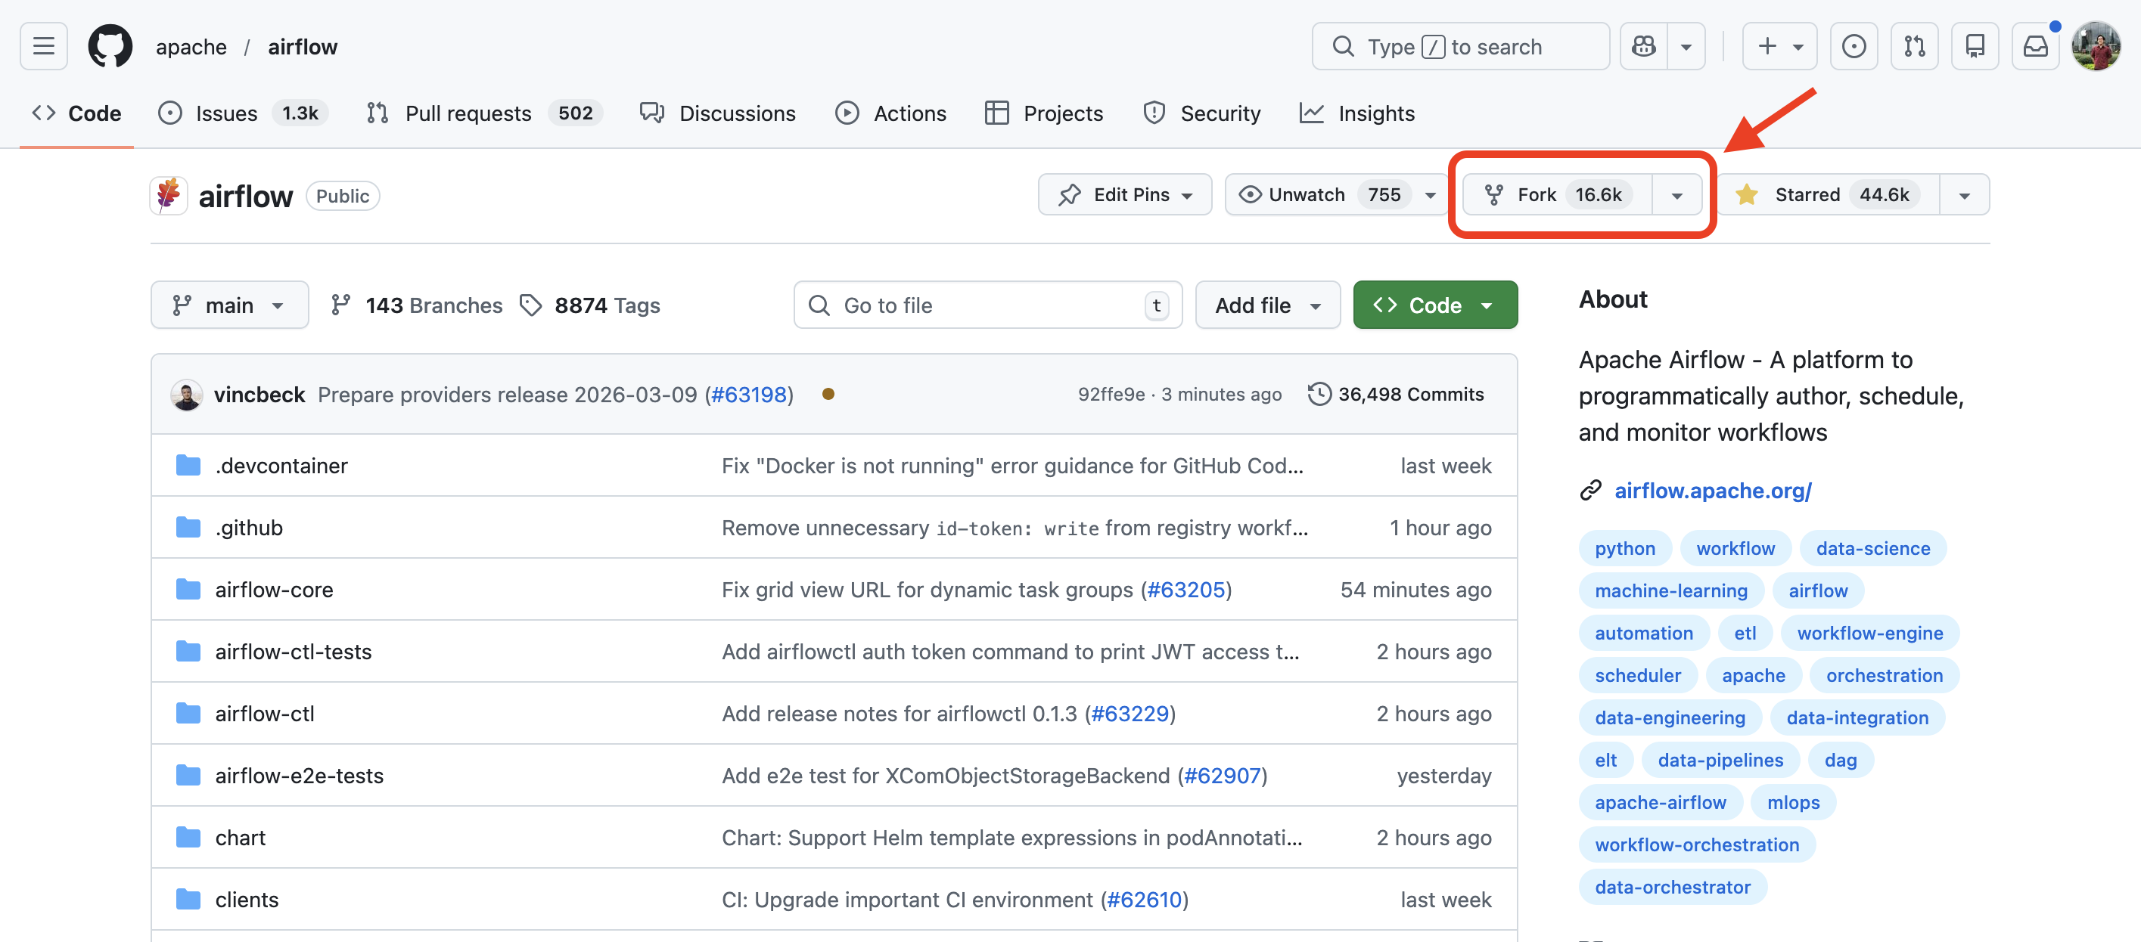
Task: Open GitHub home via the octocat logo
Action: 110,45
